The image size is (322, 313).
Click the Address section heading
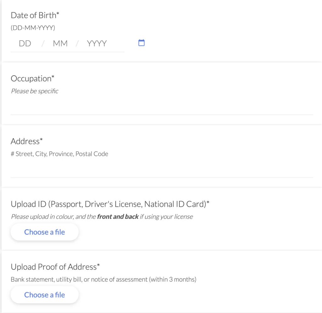[x=26, y=141]
